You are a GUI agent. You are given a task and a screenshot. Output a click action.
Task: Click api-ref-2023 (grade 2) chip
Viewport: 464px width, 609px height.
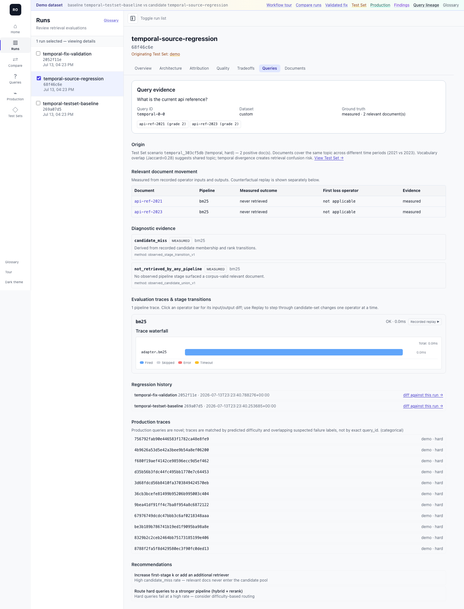[216, 124]
